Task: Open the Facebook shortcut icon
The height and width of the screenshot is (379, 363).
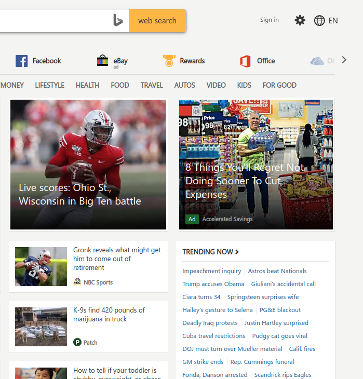Action: tap(21, 61)
